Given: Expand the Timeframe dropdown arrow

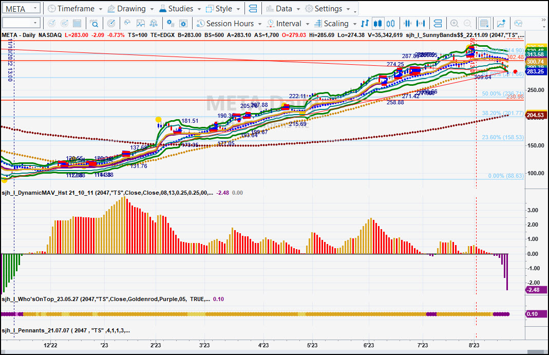Looking at the screenshot, I should click(101, 9).
